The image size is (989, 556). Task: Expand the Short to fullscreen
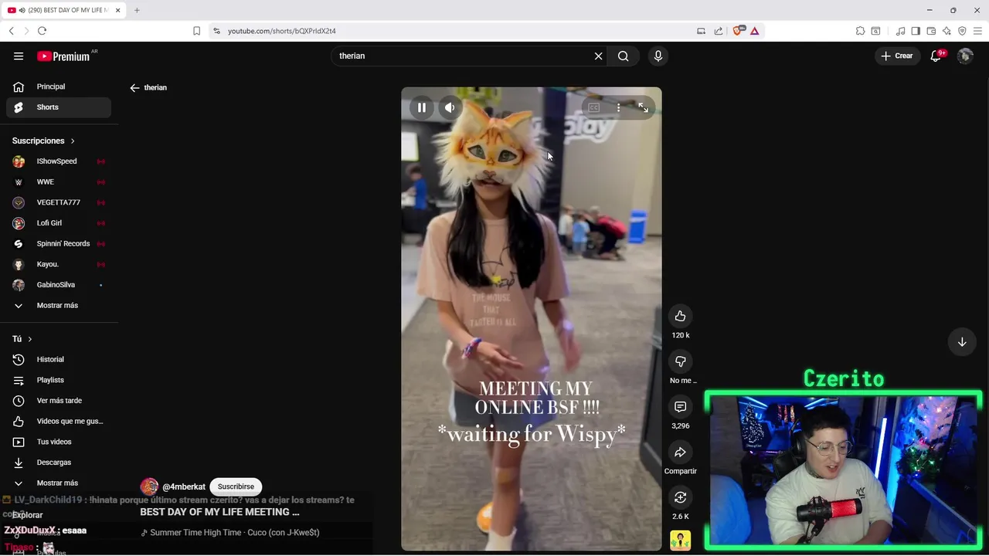(643, 108)
